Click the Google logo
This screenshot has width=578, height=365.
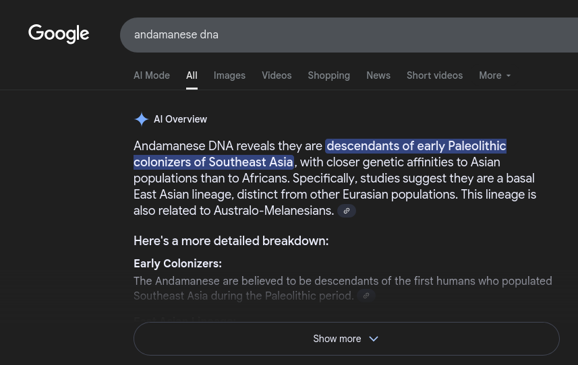click(x=59, y=34)
